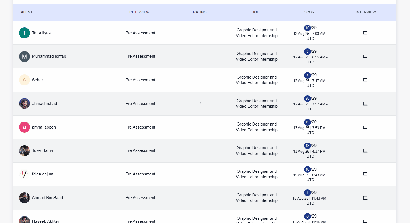410x223 pixels.
Task: Click ahmad irshad's profile photo
Action: click(x=24, y=104)
